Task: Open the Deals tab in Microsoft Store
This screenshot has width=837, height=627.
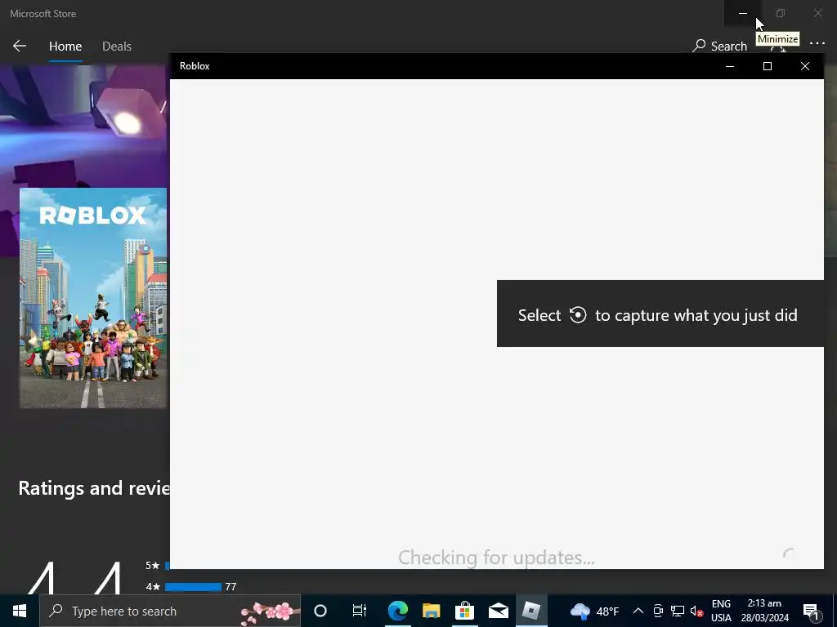Action: point(117,47)
